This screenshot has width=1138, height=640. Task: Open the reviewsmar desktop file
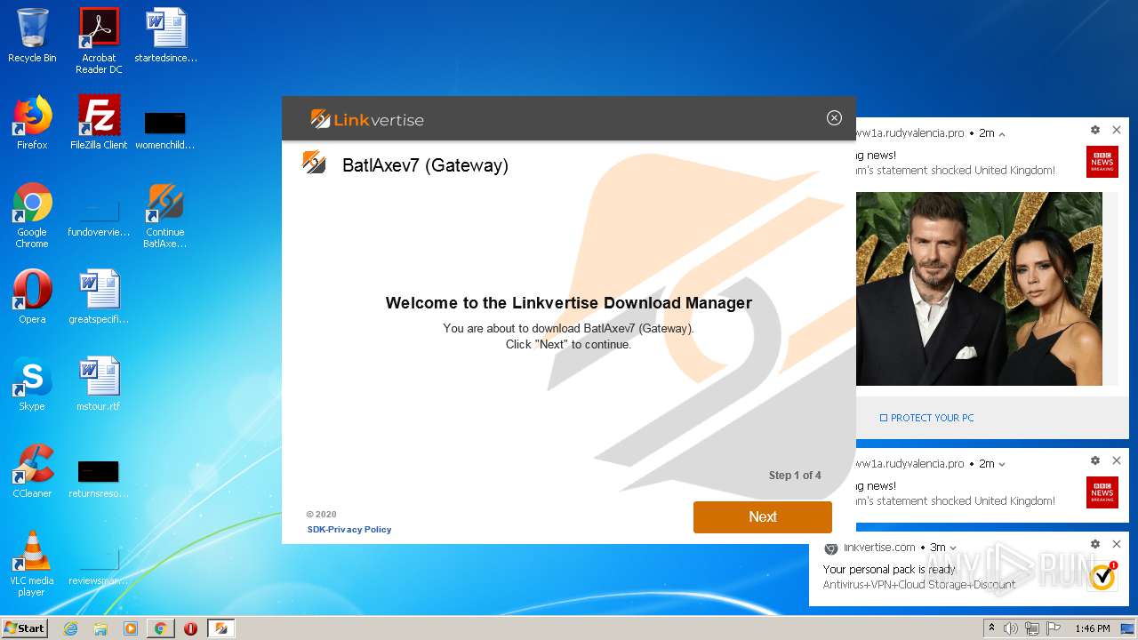pos(99,566)
